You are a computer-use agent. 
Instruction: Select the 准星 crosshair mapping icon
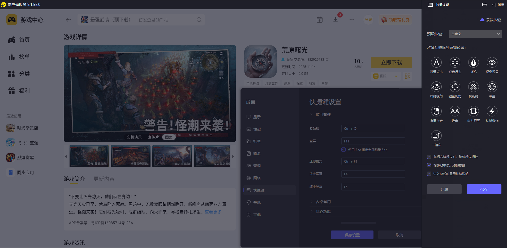pos(492,87)
